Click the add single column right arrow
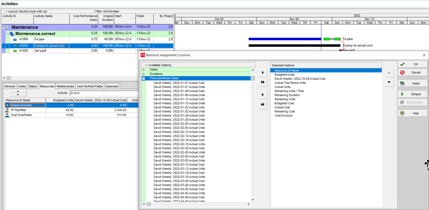 tap(263, 73)
